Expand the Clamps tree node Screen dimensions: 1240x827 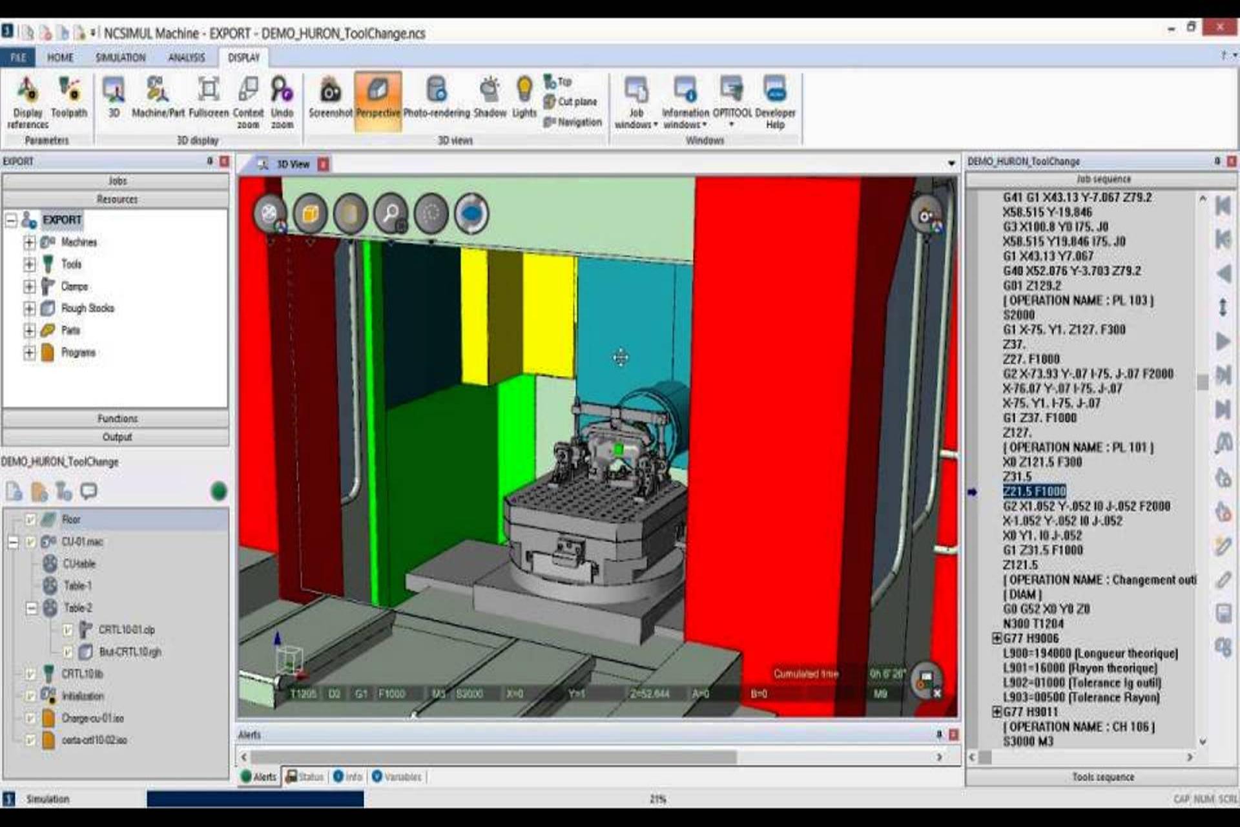(29, 286)
